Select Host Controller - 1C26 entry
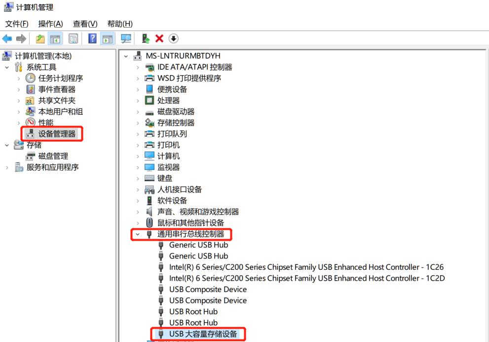Image resolution: width=489 pixels, height=342 pixels. (306, 267)
